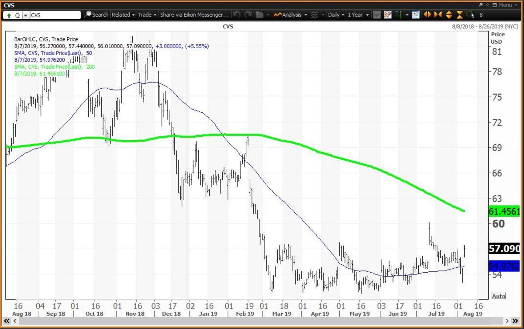Click the multi-line chart overlay icon
The height and width of the screenshot is (329, 524).
pyautogui.click(x=387, y=15)
